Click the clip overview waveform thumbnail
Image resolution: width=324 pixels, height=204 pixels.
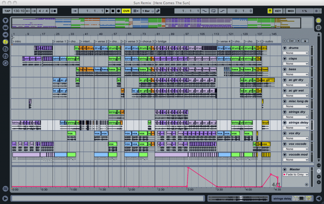click(x=238, y=198)
